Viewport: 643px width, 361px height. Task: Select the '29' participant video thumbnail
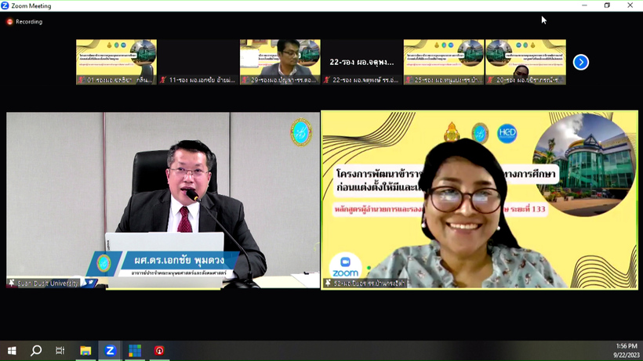(x=280, y=62)
